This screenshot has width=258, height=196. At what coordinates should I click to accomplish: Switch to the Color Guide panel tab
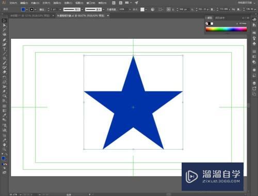(x=220, y=18)
